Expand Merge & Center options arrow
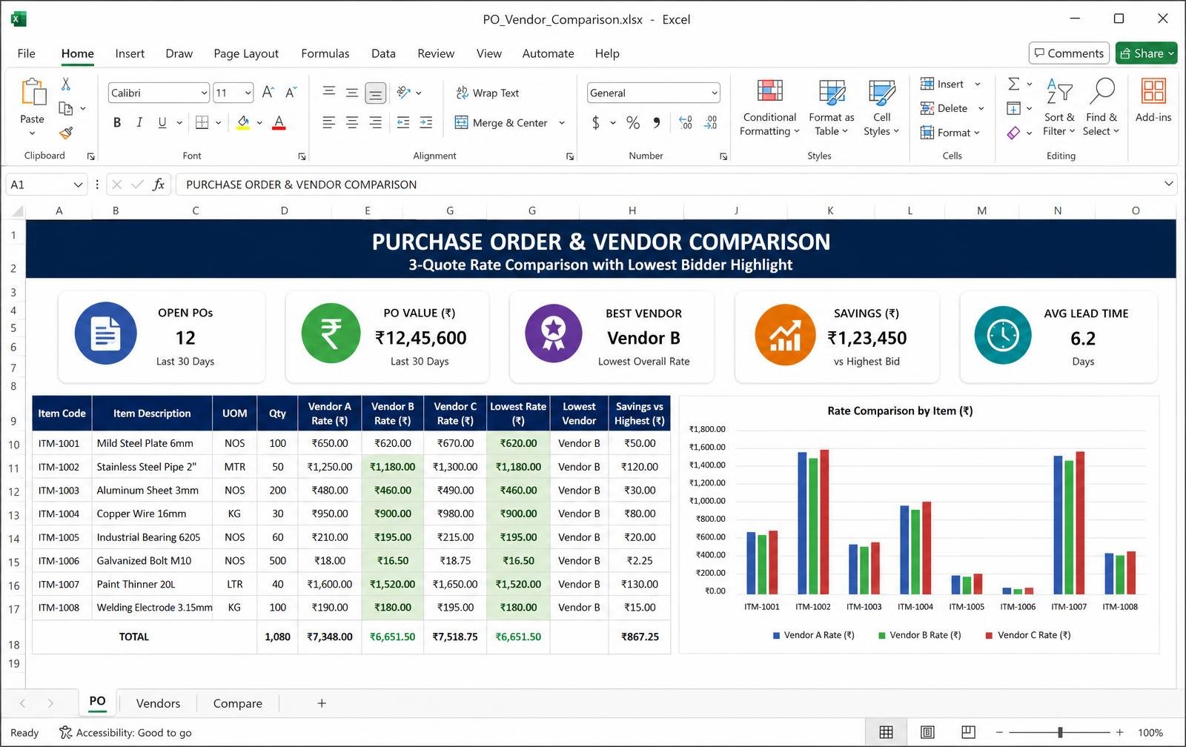Viewport: 1186px width, 747px height. (x=562, y=123)
